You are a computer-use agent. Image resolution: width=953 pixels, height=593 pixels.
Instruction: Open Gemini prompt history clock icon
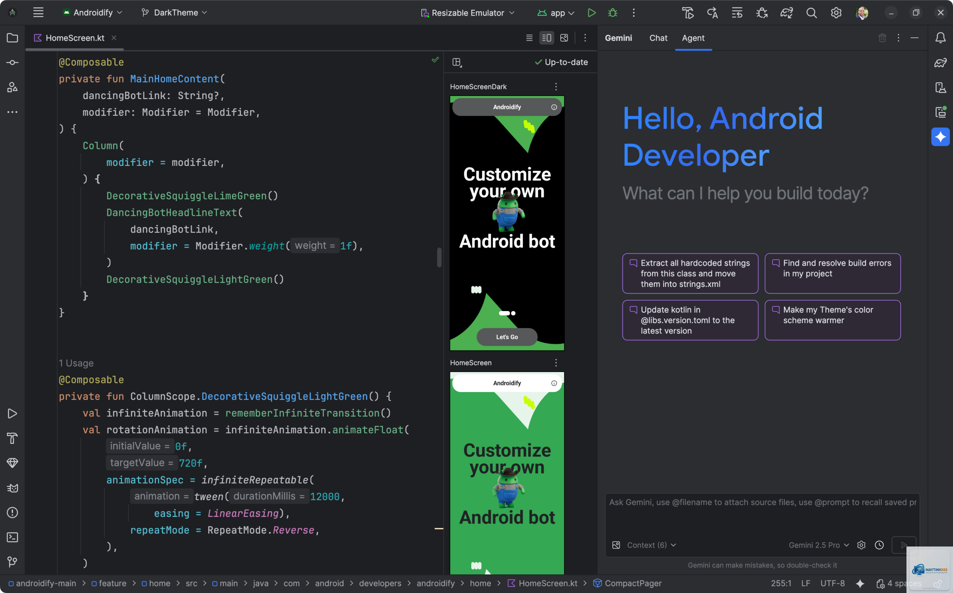pos(879,545)
